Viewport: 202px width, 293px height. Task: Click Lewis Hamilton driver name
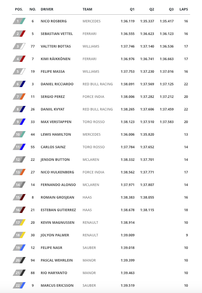coord(56,134)
